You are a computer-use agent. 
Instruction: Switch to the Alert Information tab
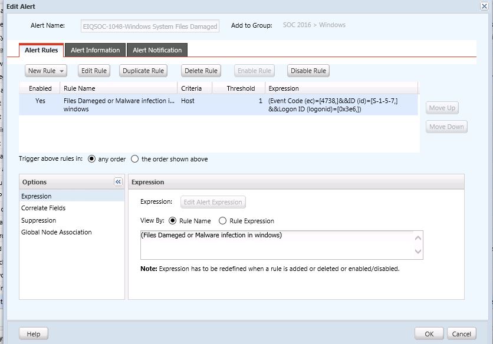point(95,50)
